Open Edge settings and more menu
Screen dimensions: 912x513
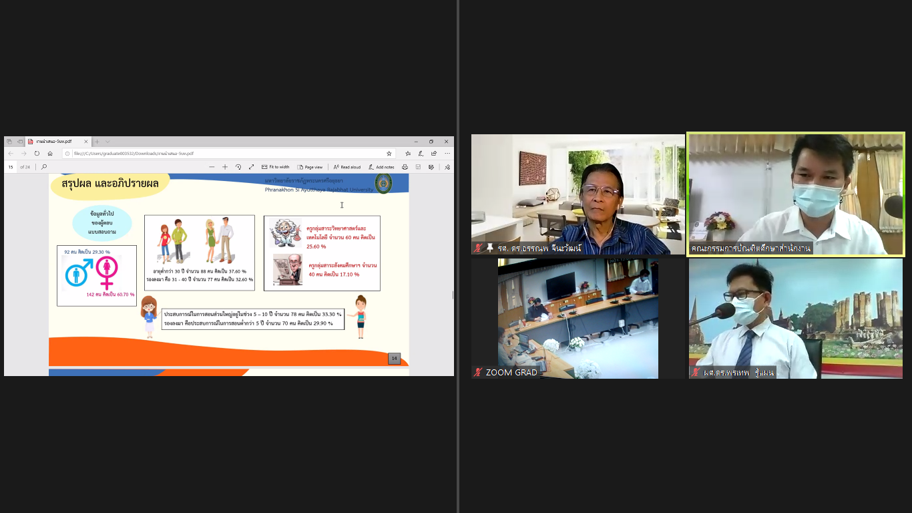click(x=447, y=154)
